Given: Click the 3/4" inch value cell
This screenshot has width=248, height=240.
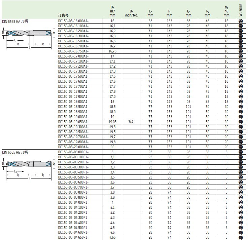Looking at the screenshot, I should pos(132,122).
